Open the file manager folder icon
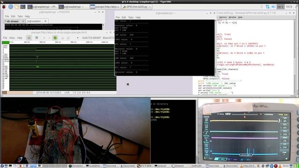The width and height of the screenshot is (299, 168). [17, 7]
